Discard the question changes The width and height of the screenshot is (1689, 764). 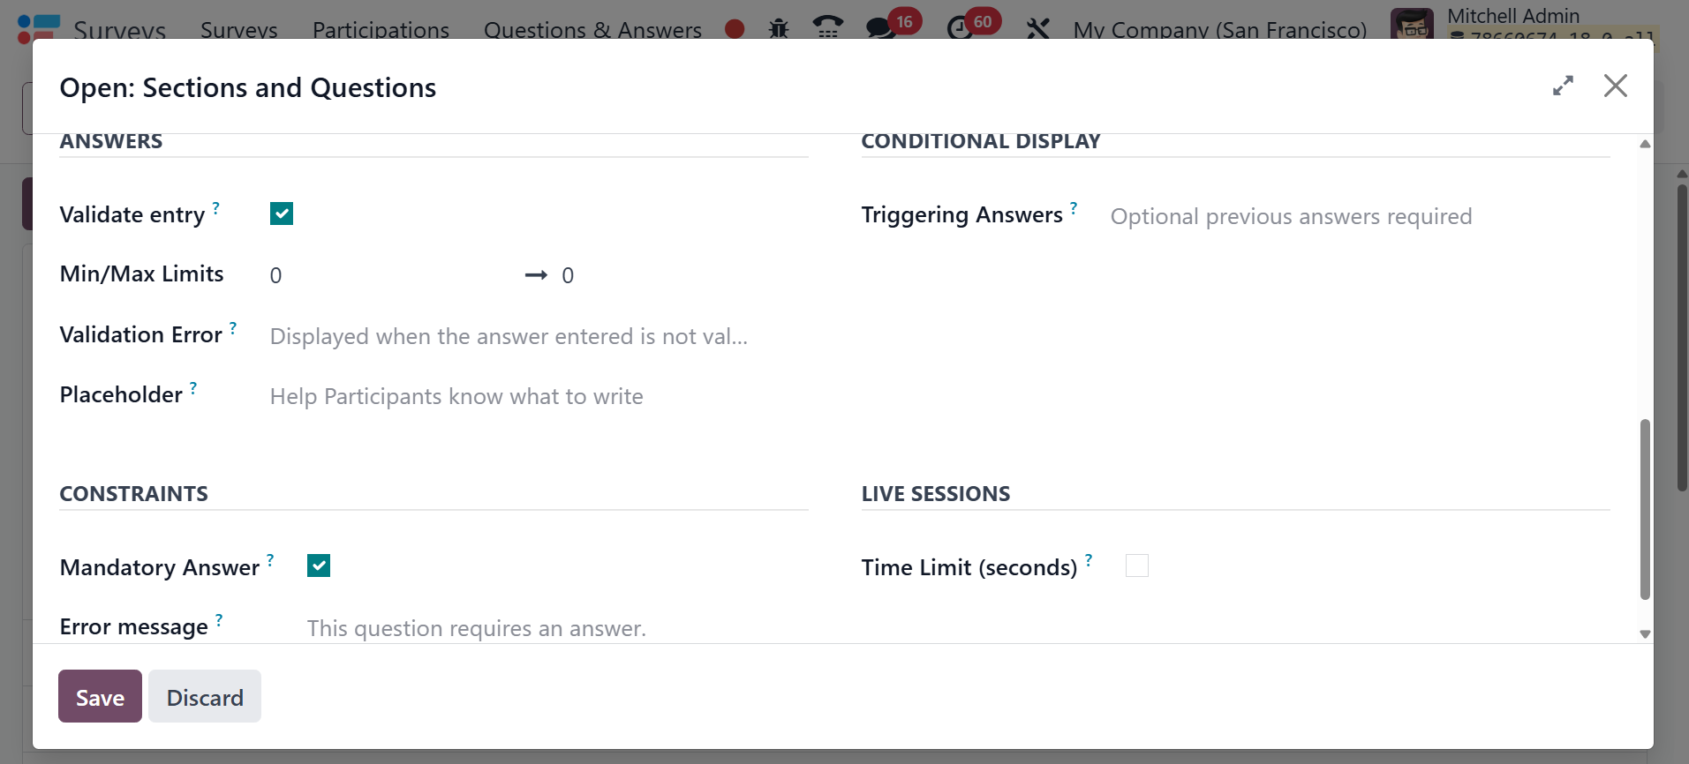pyautogui.click(x=205, y=696)
